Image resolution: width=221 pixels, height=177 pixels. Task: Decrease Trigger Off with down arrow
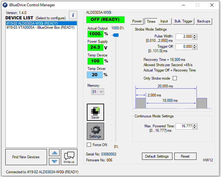[x=195, y=48]
